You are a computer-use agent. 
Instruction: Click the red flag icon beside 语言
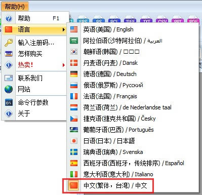[9, 29]
